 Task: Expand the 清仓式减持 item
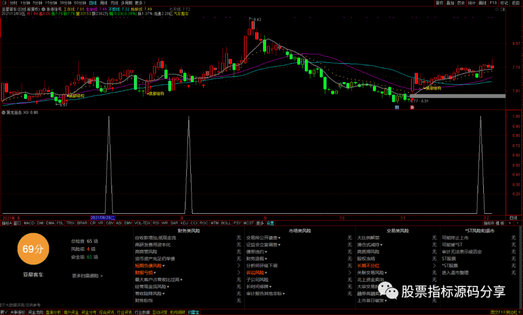pos(369,245)
